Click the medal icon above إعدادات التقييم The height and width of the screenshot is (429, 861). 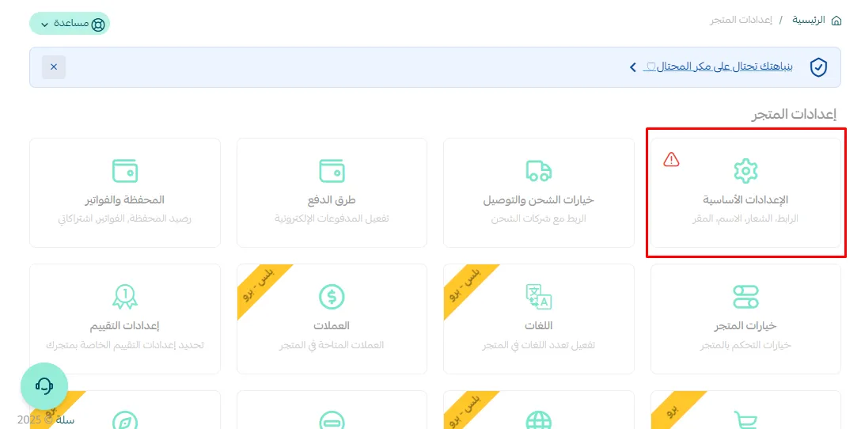tap(125, 296)
